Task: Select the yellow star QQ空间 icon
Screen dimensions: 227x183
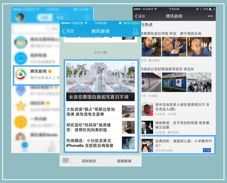Action: (21, 106)
